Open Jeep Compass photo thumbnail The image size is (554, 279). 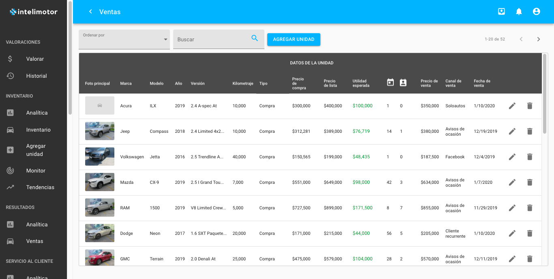(99, 131)
